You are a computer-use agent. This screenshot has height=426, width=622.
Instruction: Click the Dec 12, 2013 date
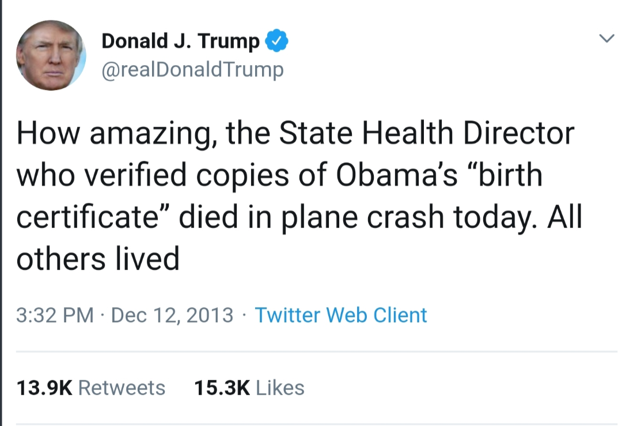[x=172, y=315]
